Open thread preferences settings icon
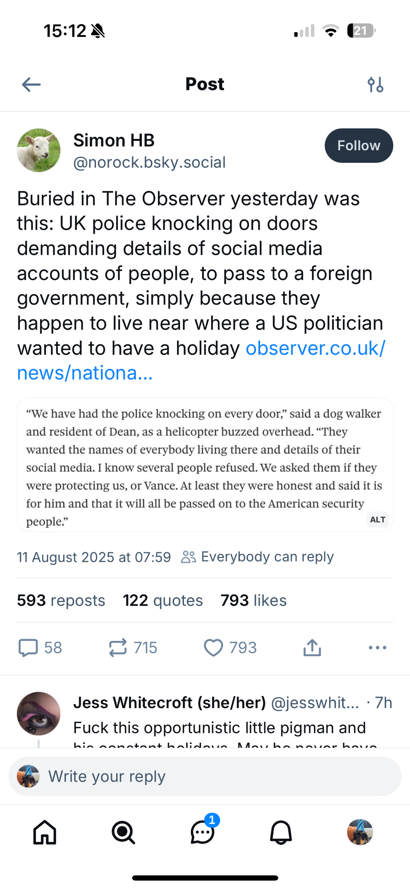Image resolution: width=410 pixels, height=889 pixels. tap(375, 84)
